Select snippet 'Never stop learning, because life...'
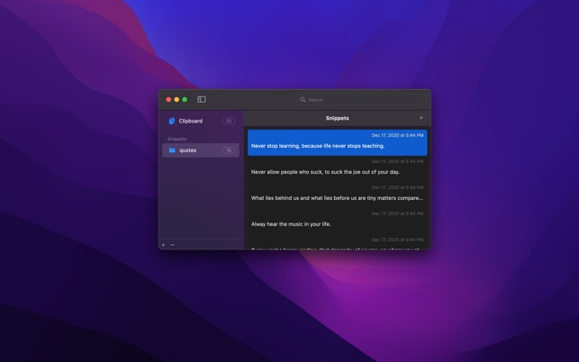579x362 pixels. [x=338, y=142]
